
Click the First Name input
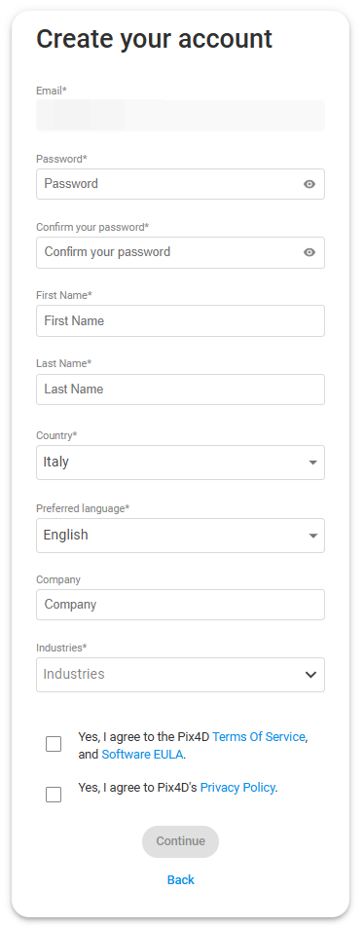tap(180, 320)
